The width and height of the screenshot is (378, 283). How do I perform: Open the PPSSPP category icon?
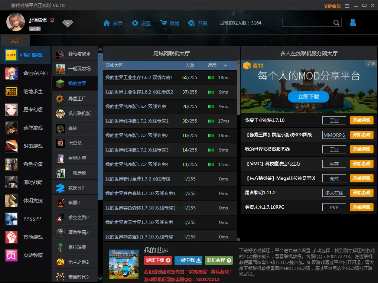[12, 219]
